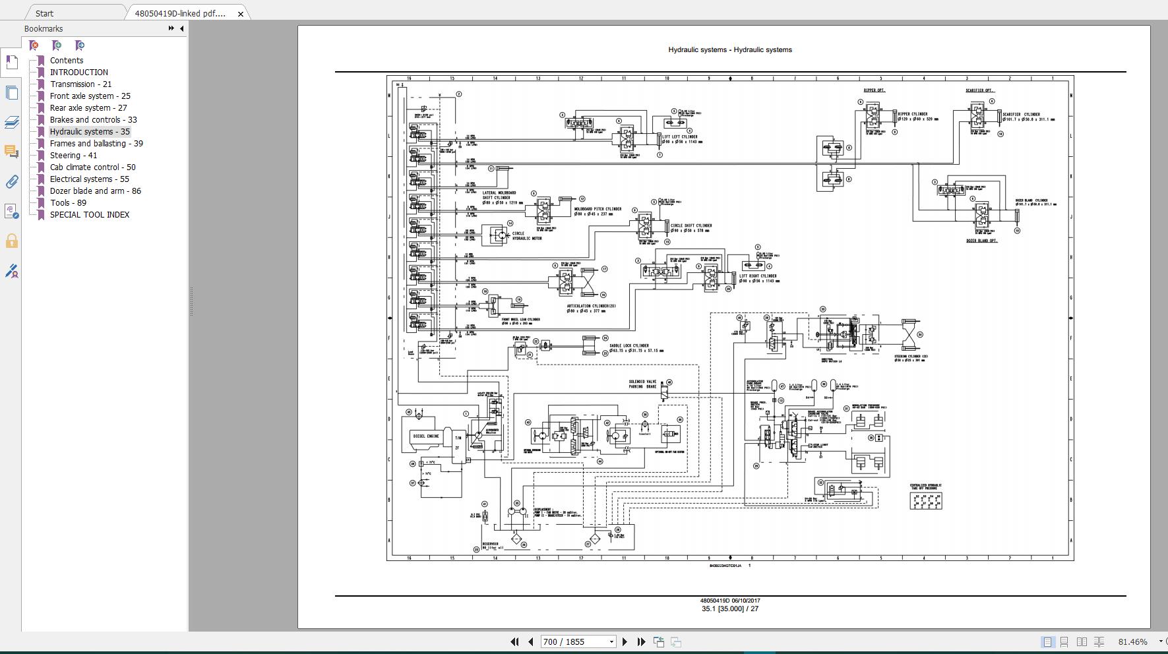Select continuous page scrolling mode

(x=1064, y=641)
